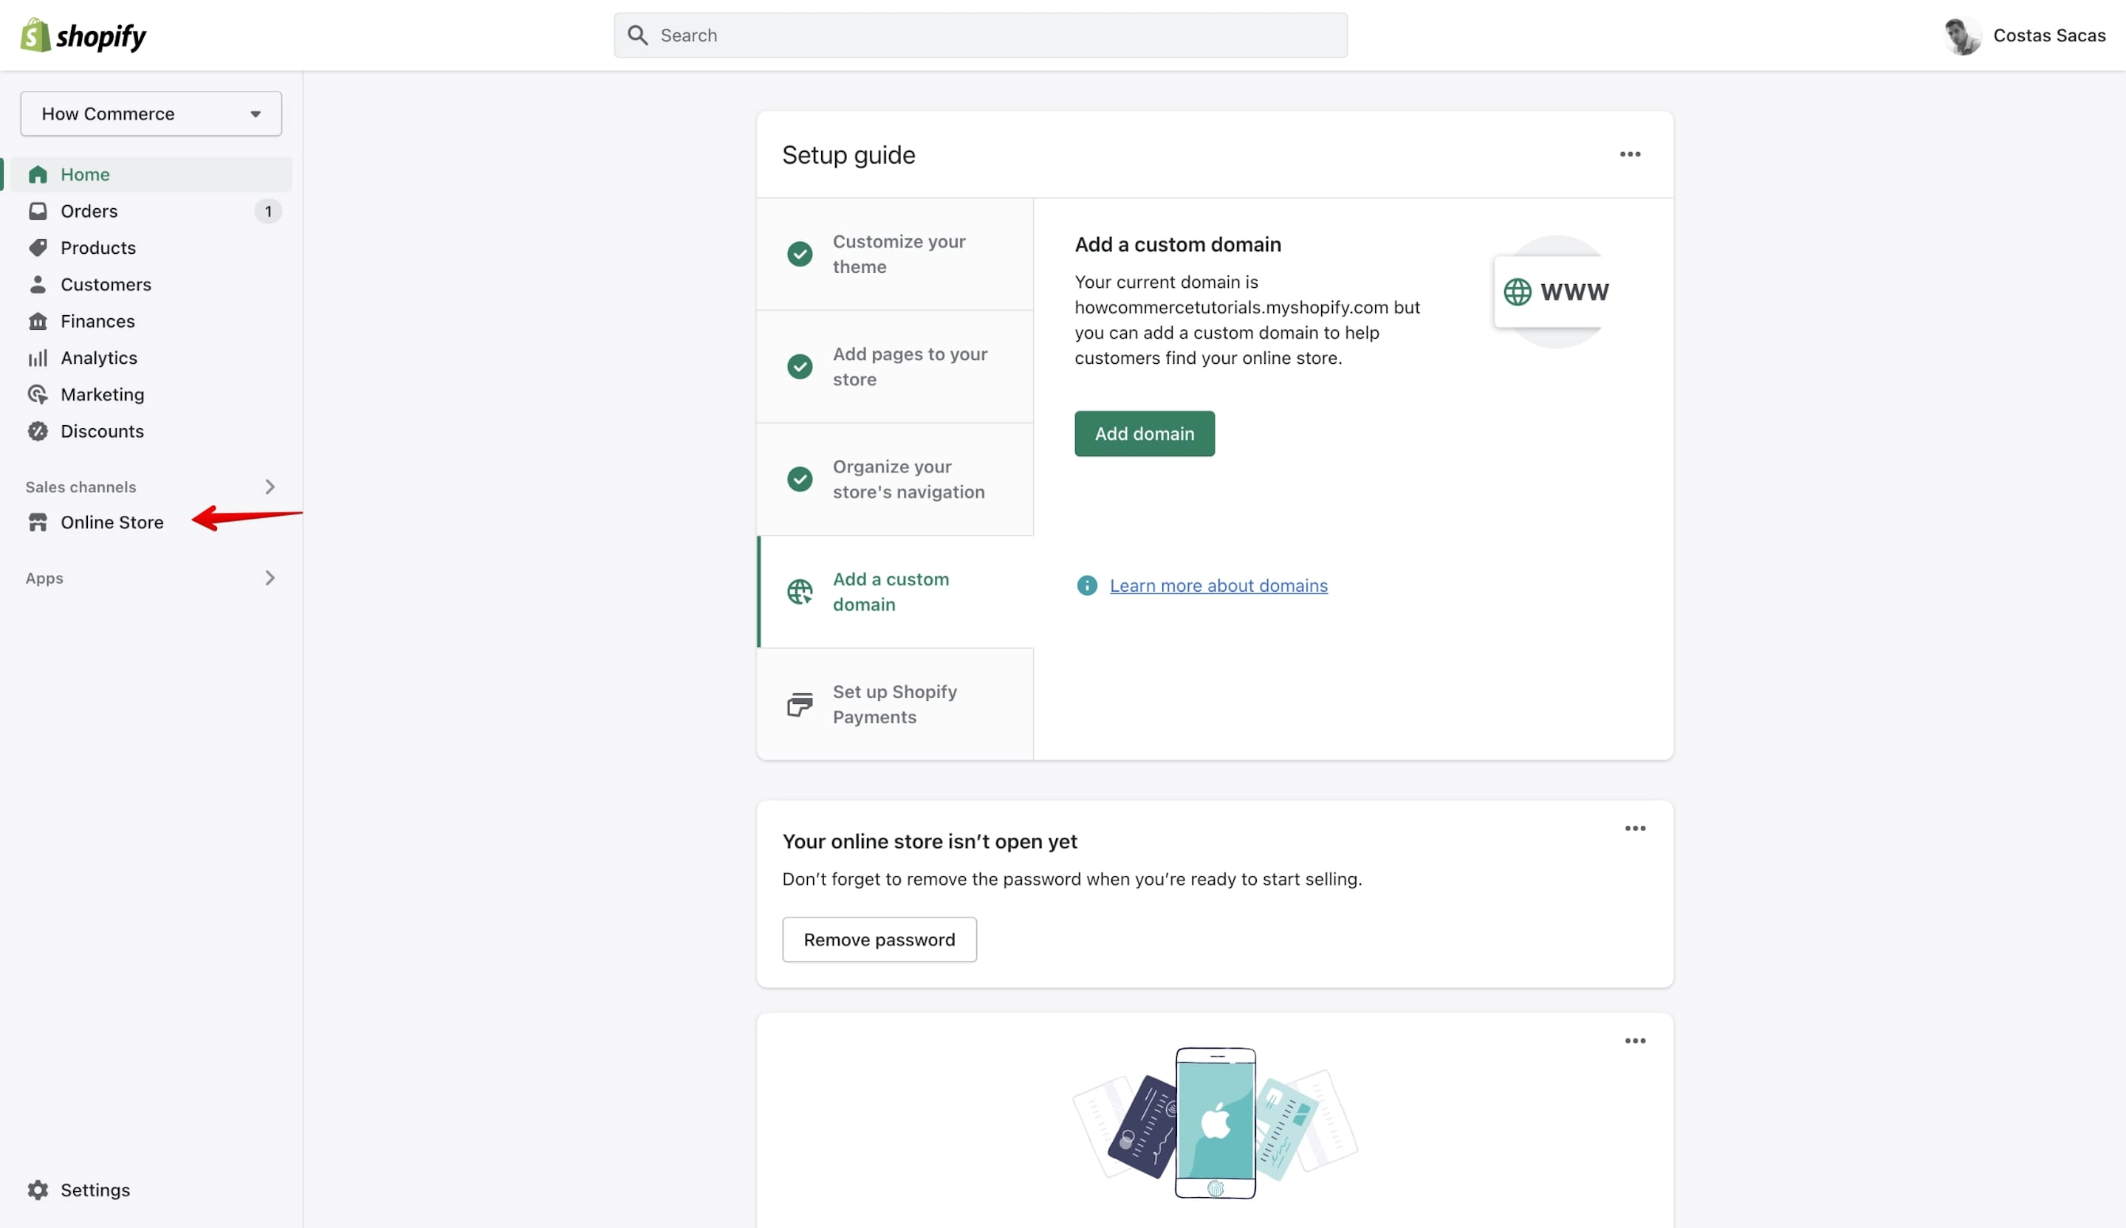Click the Finances bank icon

coord(38,321)
